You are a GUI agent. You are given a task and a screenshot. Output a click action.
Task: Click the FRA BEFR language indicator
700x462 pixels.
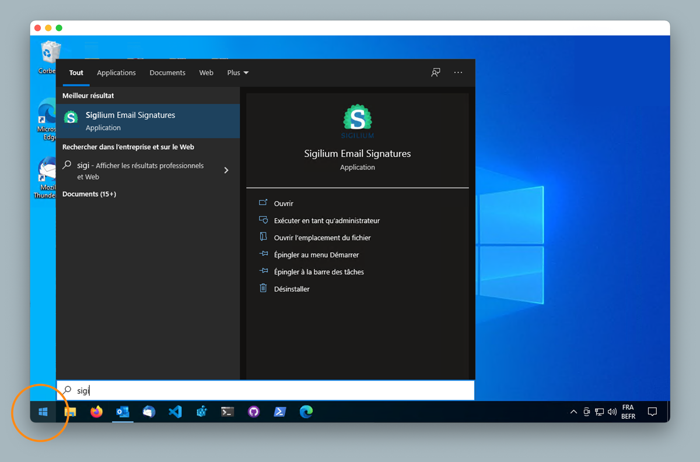coord(628,412)
